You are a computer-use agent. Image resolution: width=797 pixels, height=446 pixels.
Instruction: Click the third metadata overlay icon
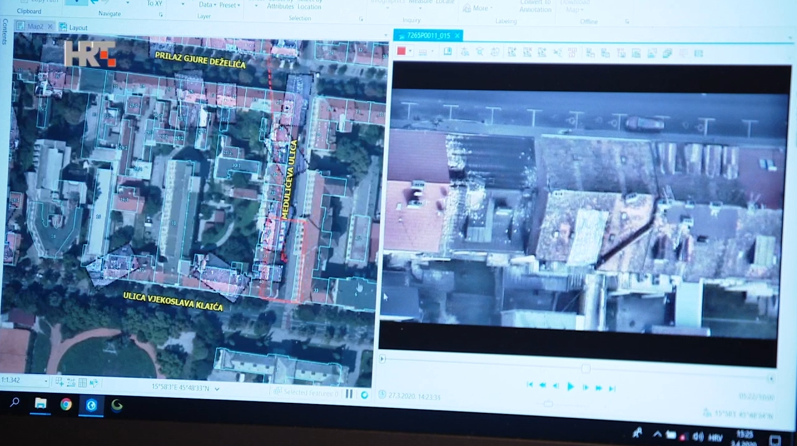(x=621, y=54)
